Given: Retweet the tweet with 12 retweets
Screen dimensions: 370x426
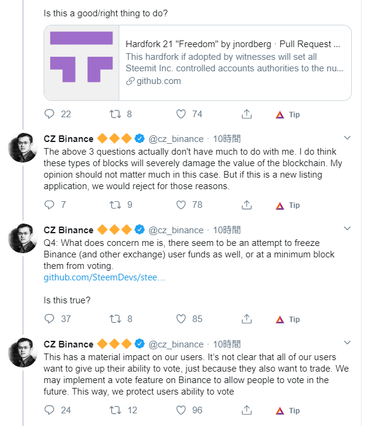Looking at the screenshot, I should pyautogui.click(x=114, y=410).
